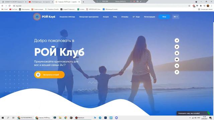Close the YouTube browser tab
This screenshot has width=214, height=120.
point(52,2)
